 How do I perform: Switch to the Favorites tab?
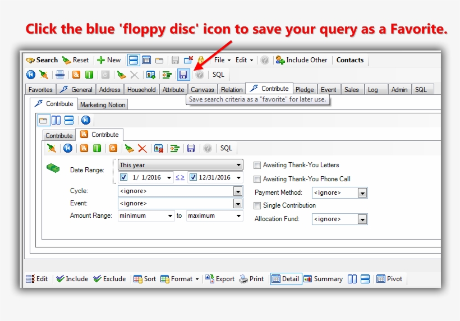click(x=40, y=89)
